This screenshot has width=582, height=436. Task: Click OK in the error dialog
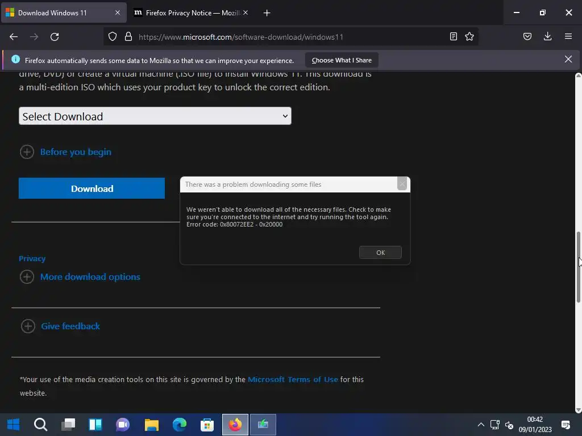[380, 253]
